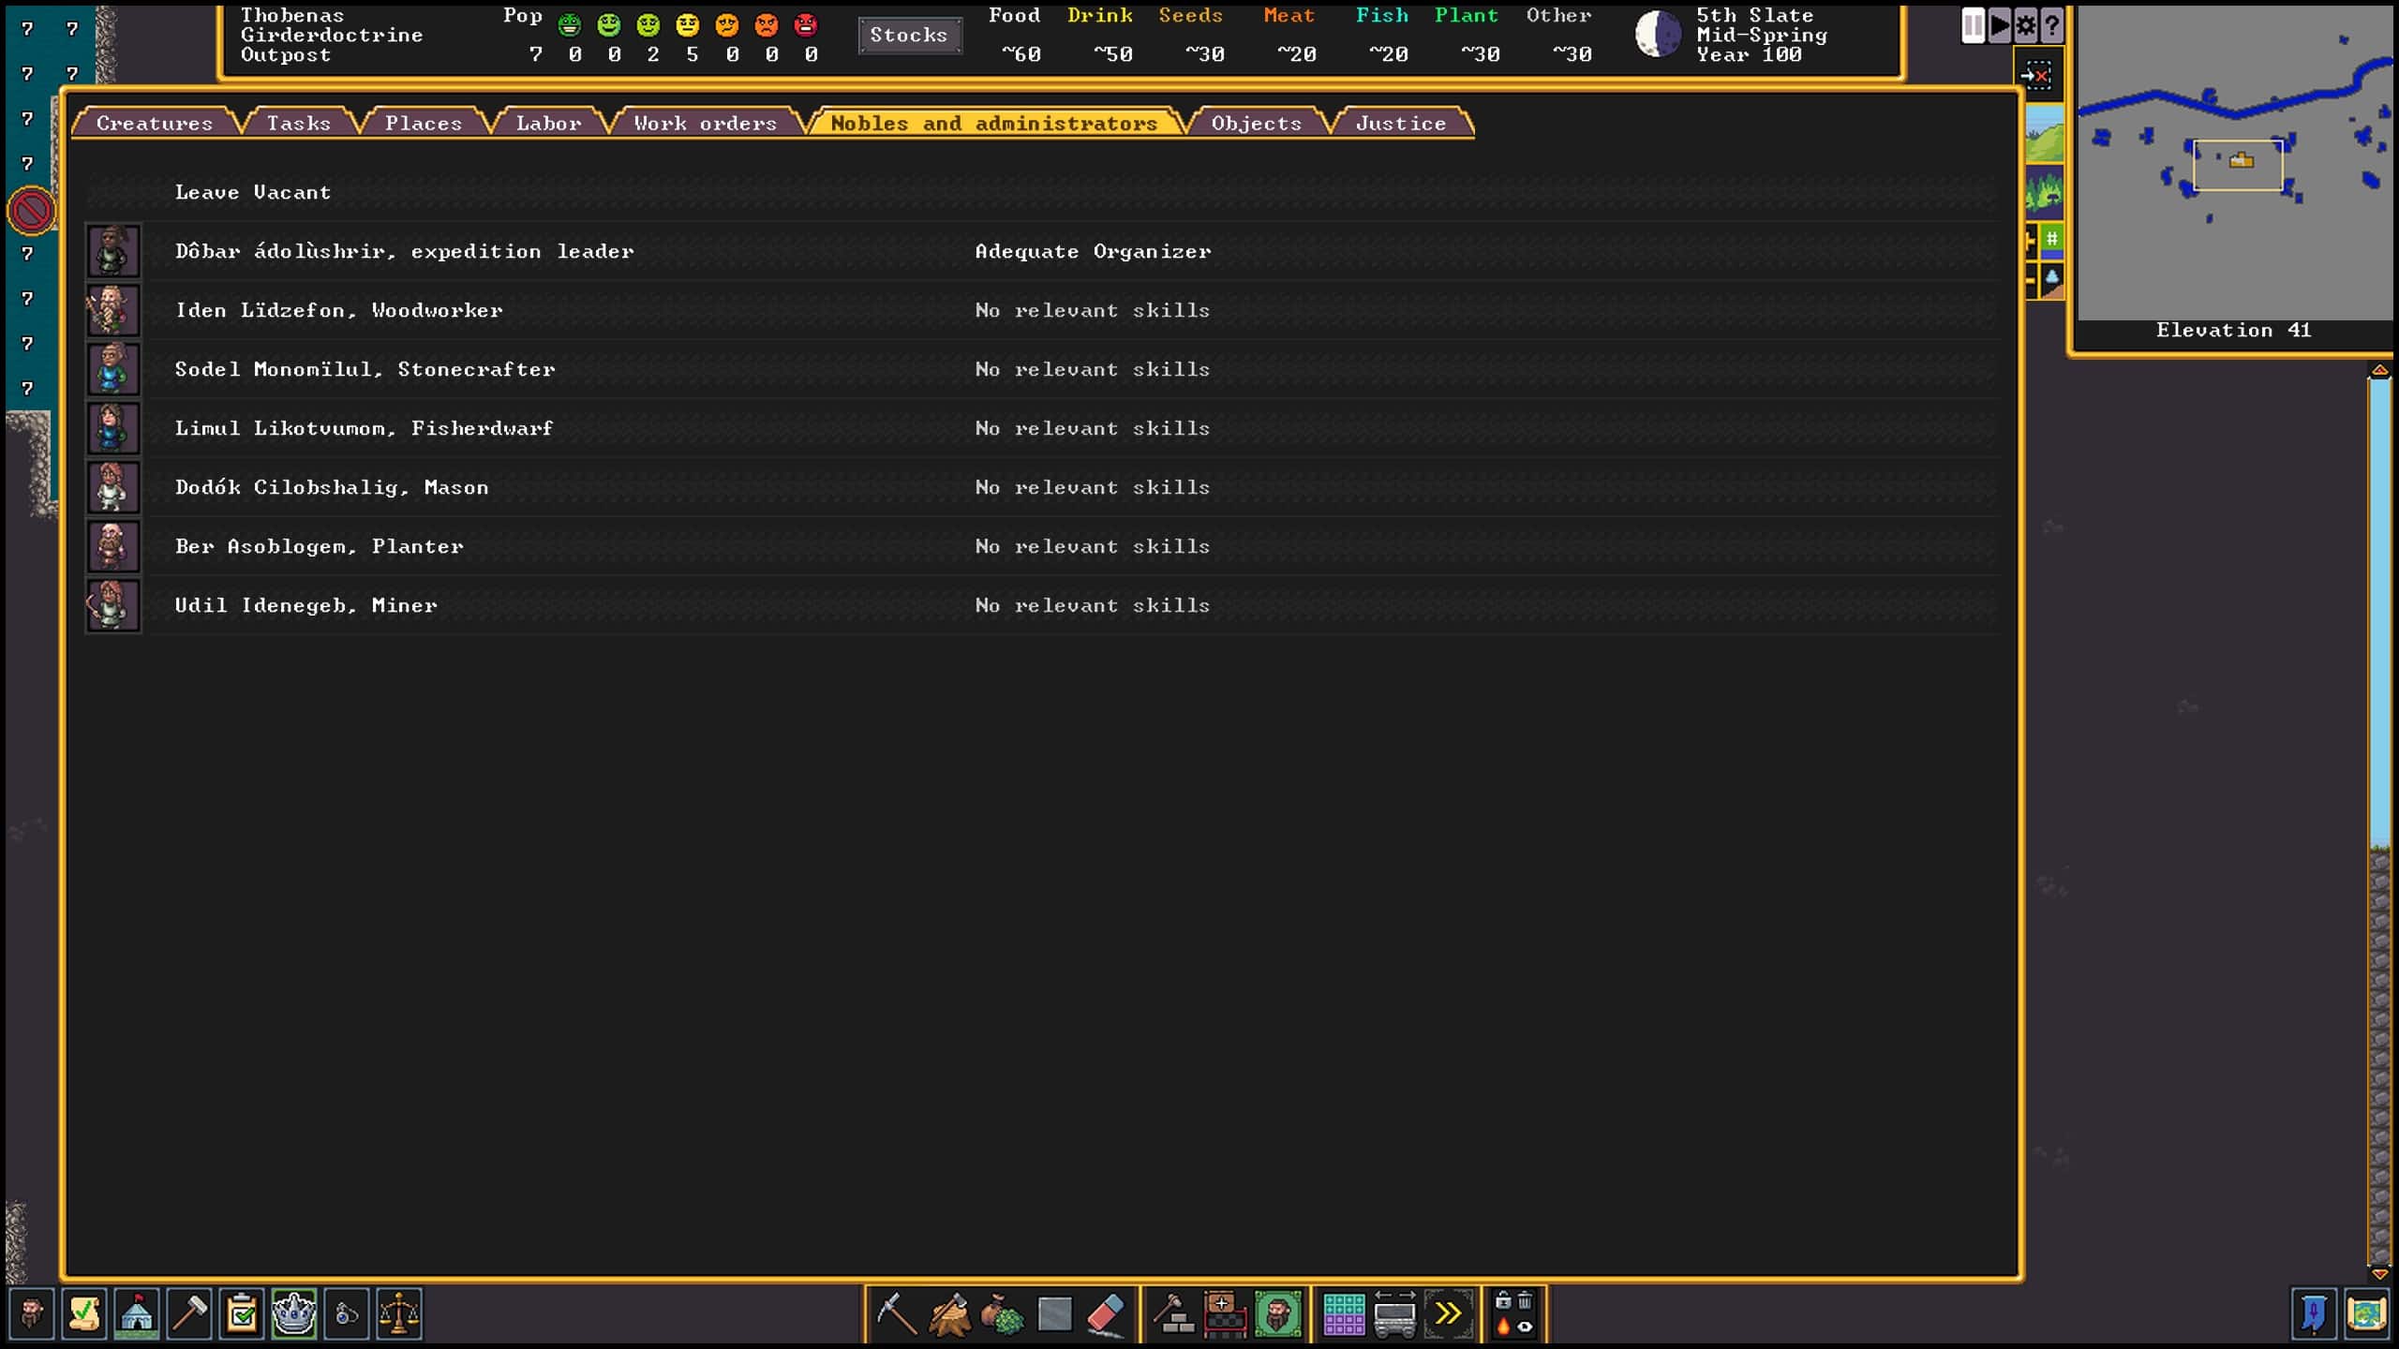Open the stockpile grid icon
The height and width of the screenshot is (1349, 2399).
pos(1343,1313)
